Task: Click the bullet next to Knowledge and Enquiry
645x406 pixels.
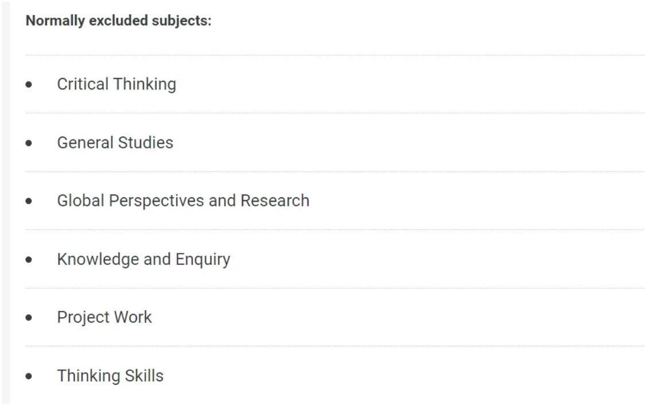Action: click(29, 260)
